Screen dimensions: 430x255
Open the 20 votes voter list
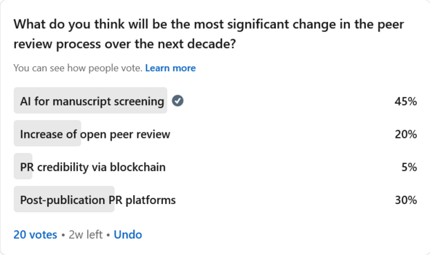(35, 235)
